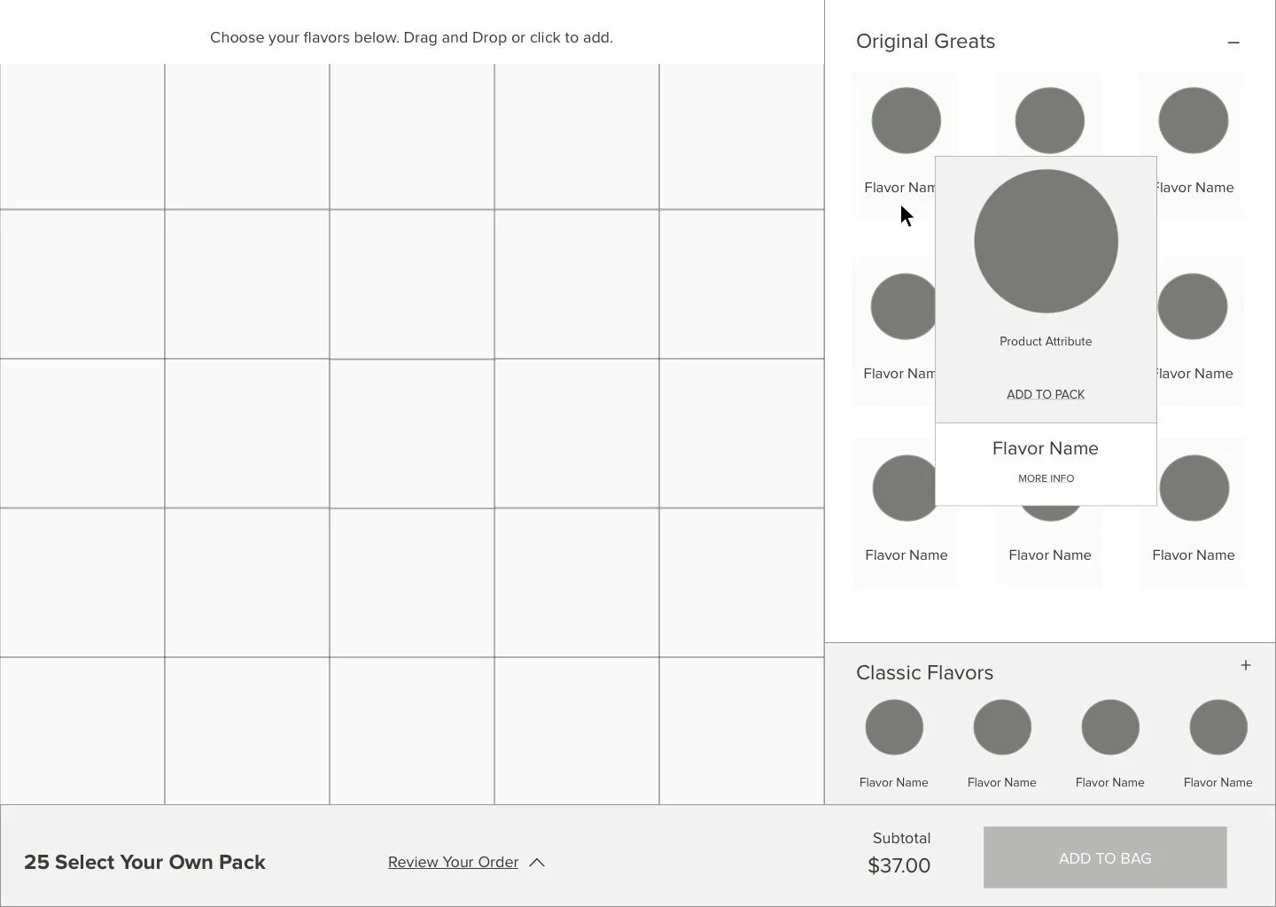This screenshot has width=1276, height=907.
Task: Click the Classic Flavors section heading
Action: (924, 673)
